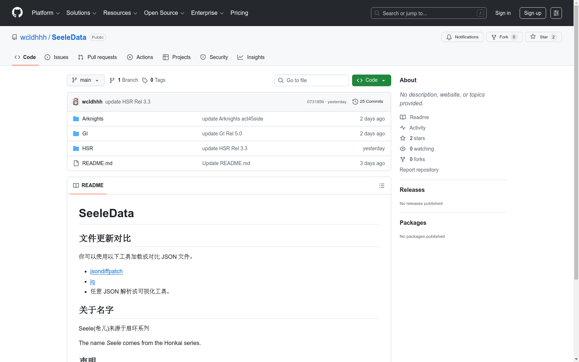Focus the Go to file input
The height and width of the screenshot is (362, 579).
click(312, 80)
